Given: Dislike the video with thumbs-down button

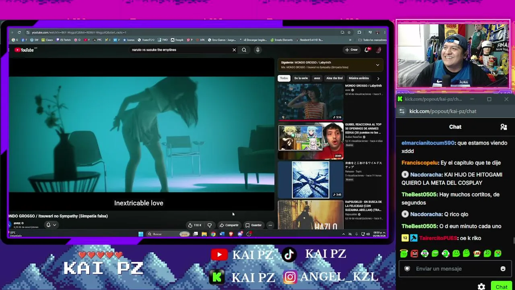Looking at the screenshot, I should coord(209,225).
